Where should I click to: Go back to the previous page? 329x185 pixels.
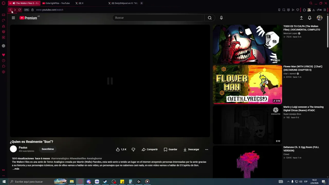pyautogui.click(x=10, y=10)
